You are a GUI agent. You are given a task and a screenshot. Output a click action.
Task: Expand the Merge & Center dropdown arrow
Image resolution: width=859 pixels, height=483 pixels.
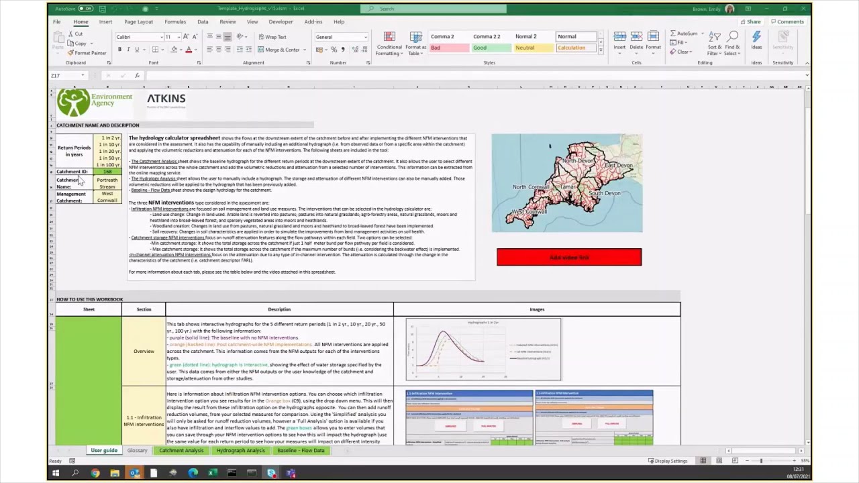pos(305,50)
